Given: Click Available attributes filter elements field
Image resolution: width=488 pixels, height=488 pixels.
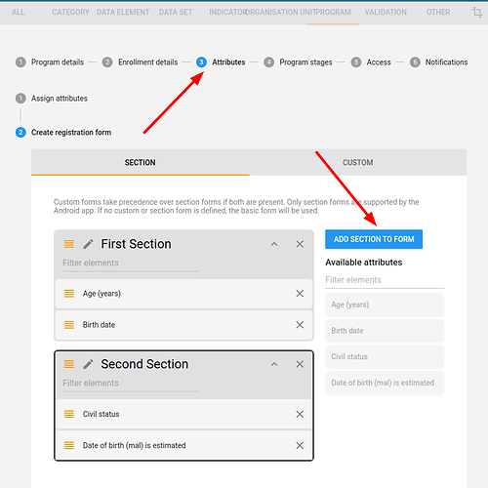Looking at the screenshot, I should coord(385,280).
